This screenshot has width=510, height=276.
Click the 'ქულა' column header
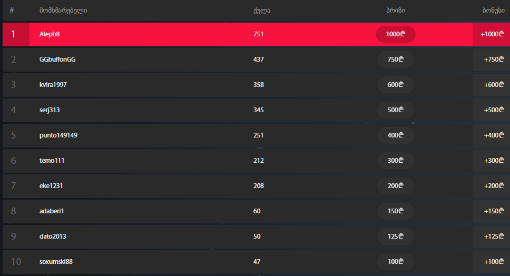(x=261, y=11)
